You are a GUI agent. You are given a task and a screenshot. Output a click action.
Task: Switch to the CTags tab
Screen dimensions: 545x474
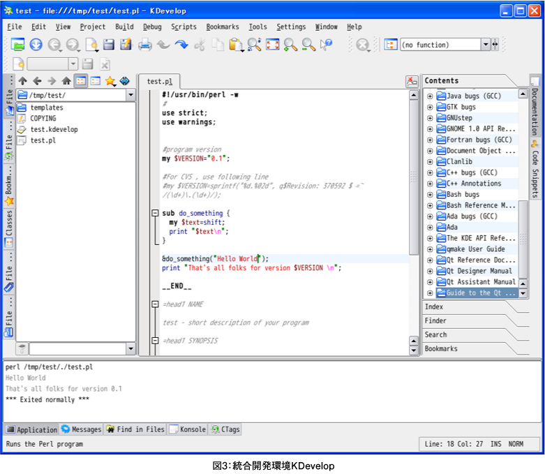click(226, 429)
